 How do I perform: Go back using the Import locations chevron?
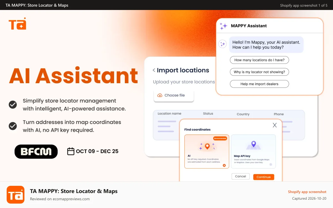click(x=154, y=70)
